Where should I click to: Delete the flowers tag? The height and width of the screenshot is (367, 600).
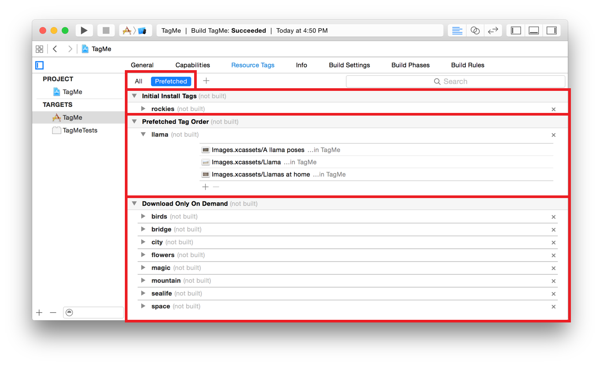point(553,255)
